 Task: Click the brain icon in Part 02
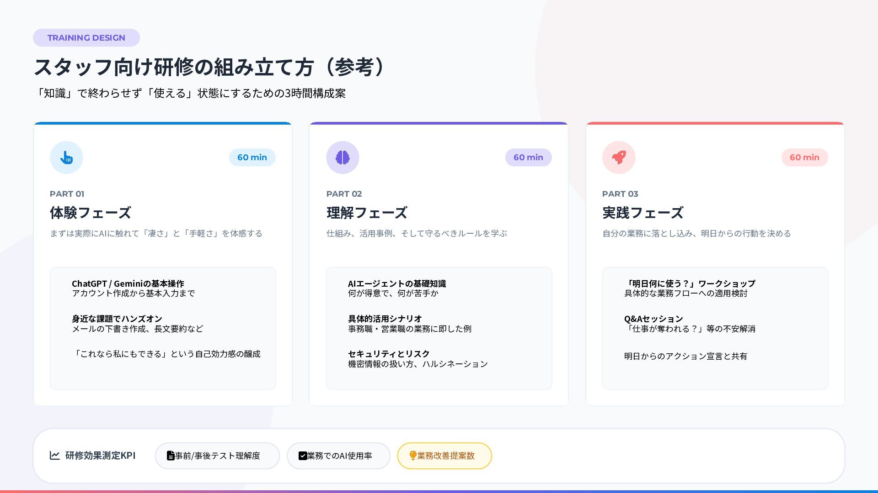343,157
